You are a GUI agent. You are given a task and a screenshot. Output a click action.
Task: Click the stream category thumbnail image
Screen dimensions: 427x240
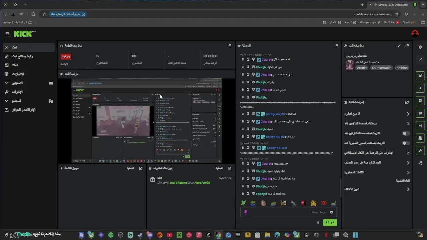349,65
